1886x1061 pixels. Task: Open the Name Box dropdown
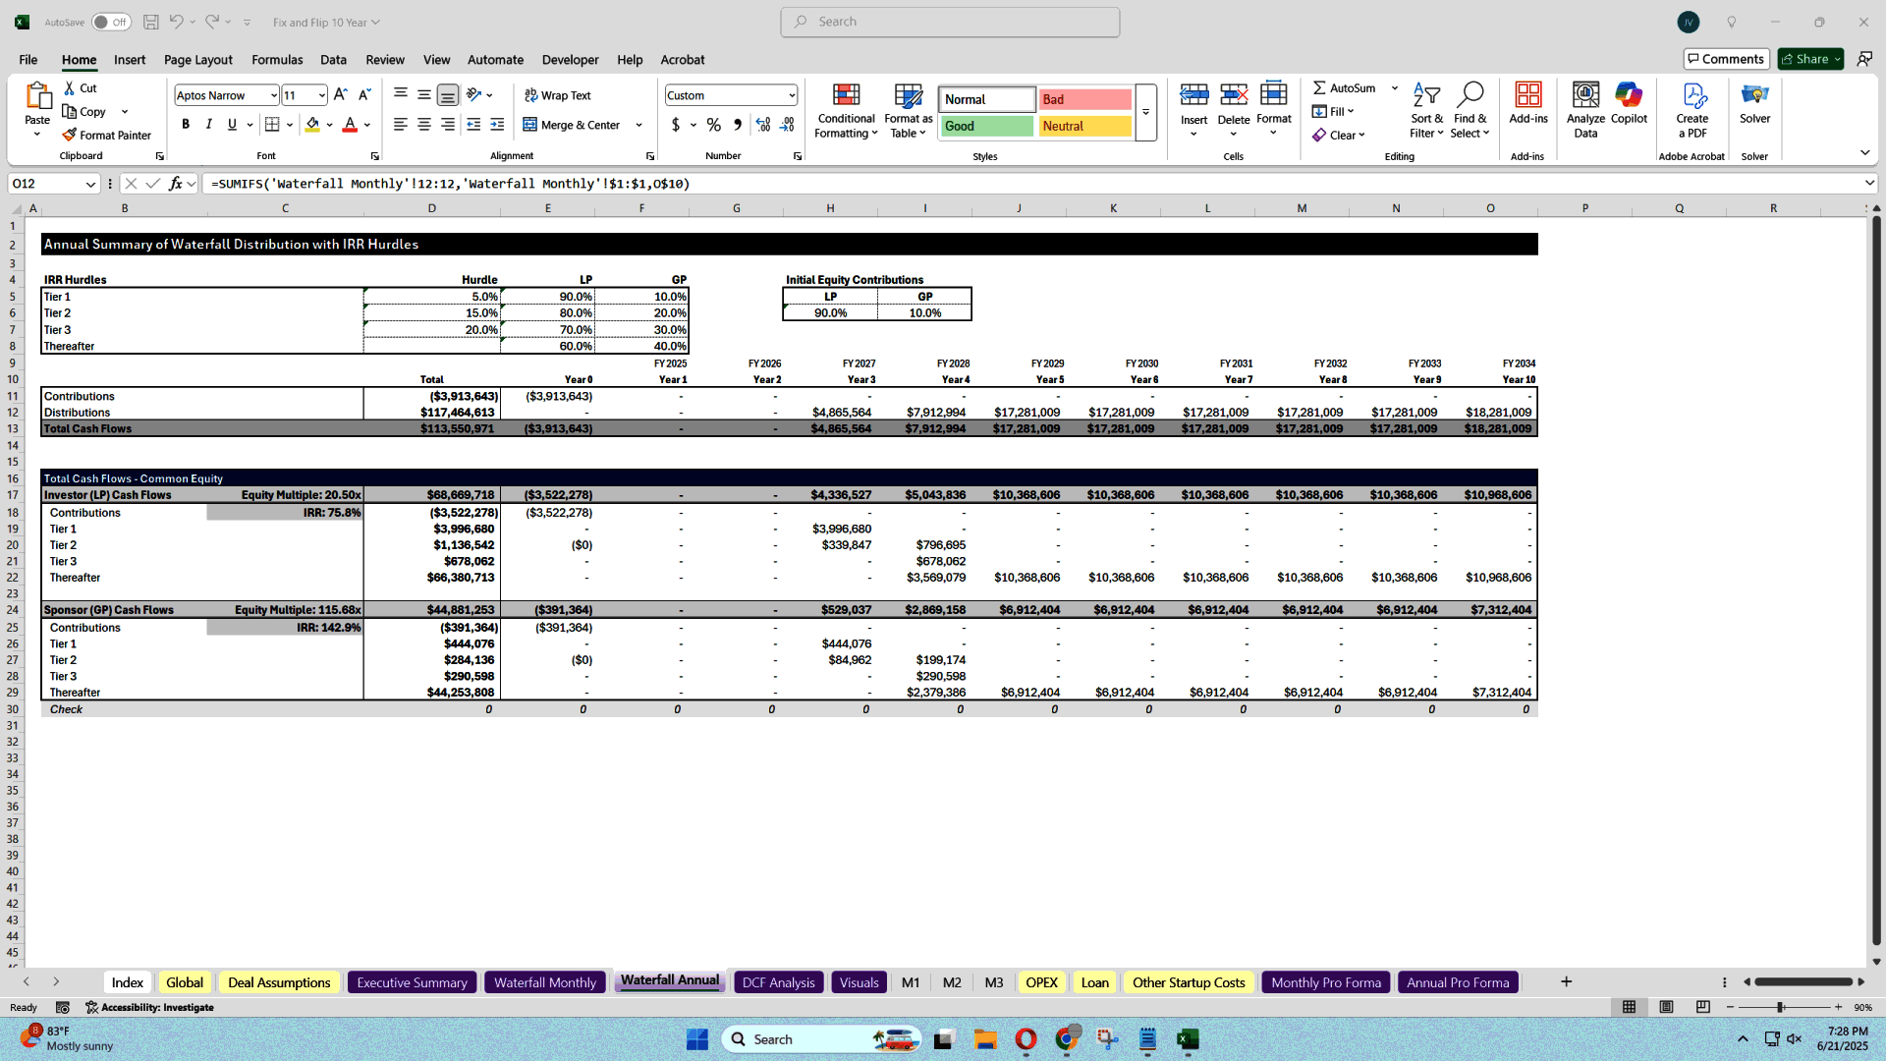(89, 184)
